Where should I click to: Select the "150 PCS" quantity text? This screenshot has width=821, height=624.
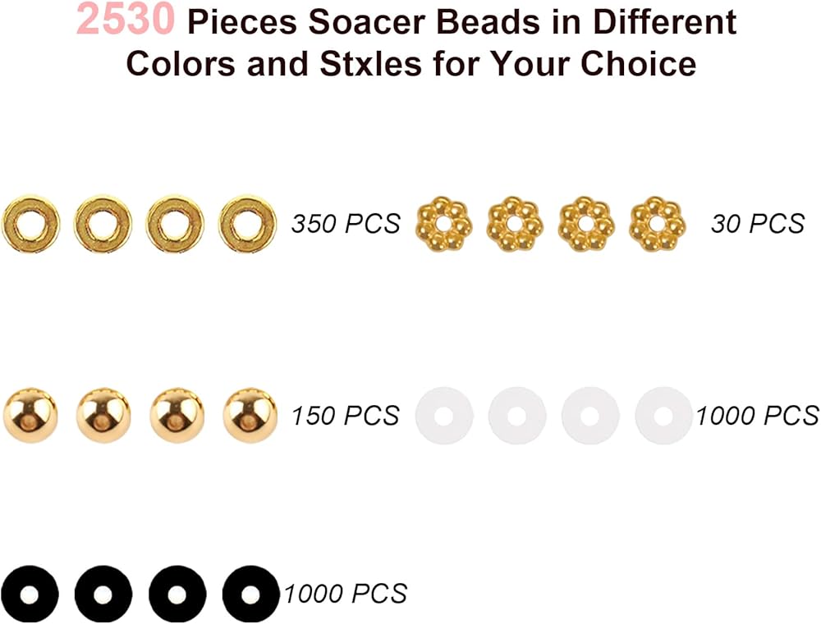click(346, 416)
